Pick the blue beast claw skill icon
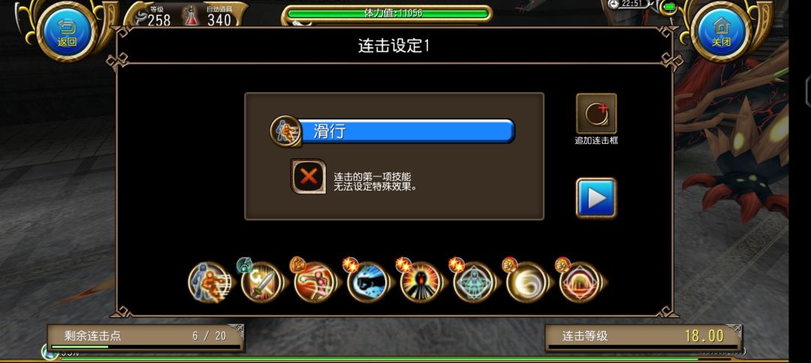Screen dimensions: 811x363 tap(368, 283)
